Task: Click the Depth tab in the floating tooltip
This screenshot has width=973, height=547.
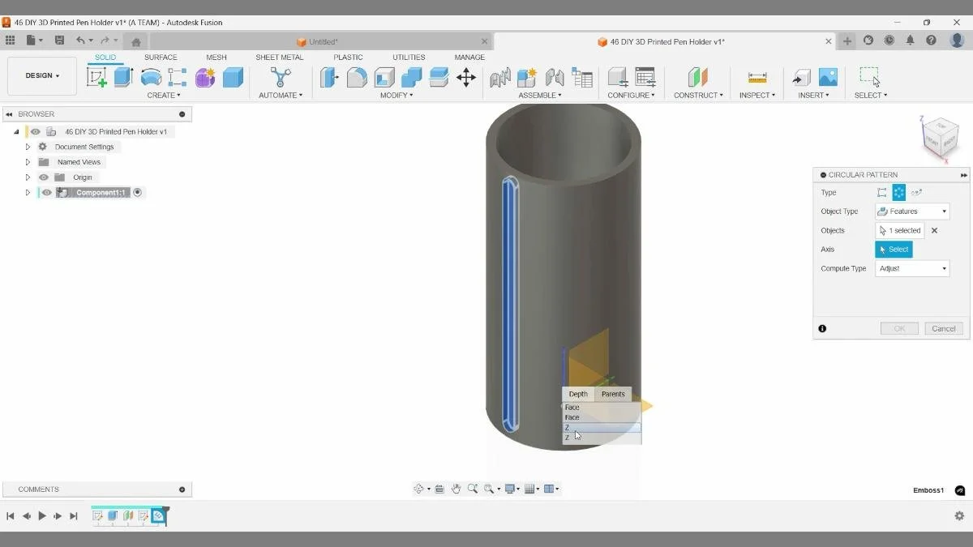Action: pyautogui.click(x=577, y=394)
